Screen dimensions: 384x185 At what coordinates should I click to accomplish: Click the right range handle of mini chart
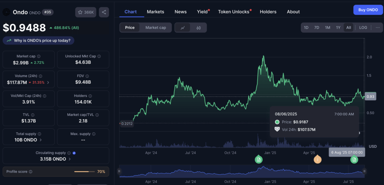(364, 171)
